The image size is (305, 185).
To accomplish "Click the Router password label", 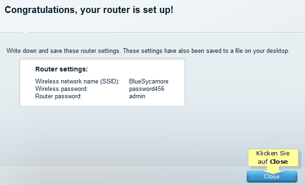I will click(x=58, y=96).
